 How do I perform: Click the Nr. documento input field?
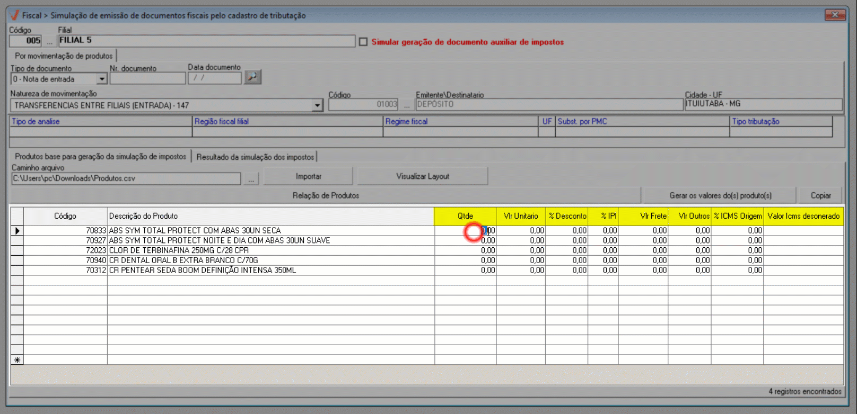click(x=147, y=78)
